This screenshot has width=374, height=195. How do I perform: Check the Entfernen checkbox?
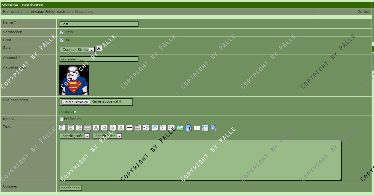(62, 119)
